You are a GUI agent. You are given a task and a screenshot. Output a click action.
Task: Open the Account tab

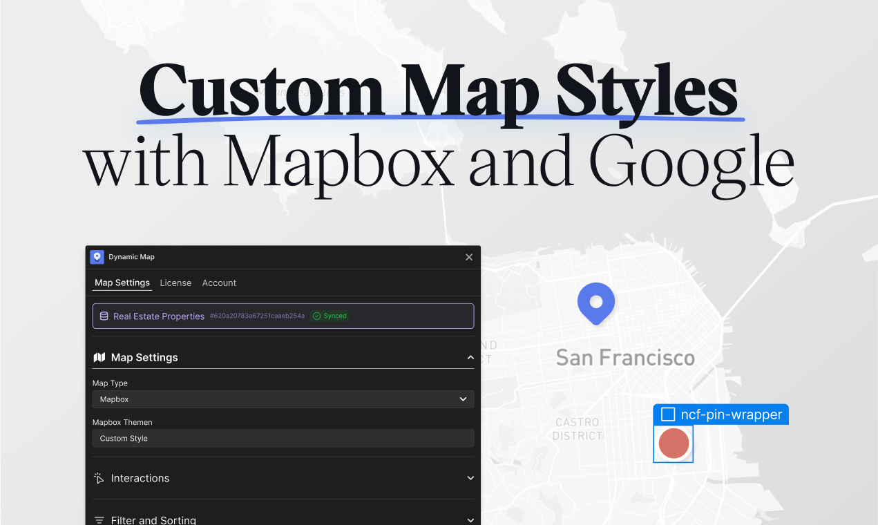click(x=219, y=283)
